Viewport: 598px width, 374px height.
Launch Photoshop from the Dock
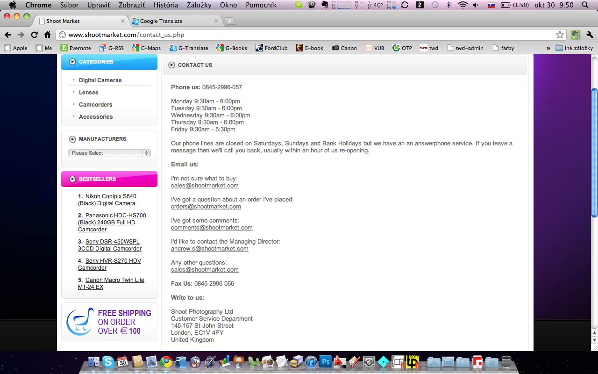point(326,361)
